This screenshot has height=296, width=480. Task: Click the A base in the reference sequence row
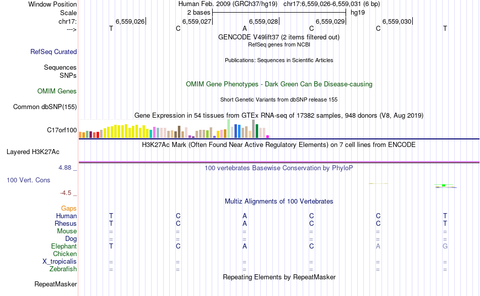pos(245,29)
